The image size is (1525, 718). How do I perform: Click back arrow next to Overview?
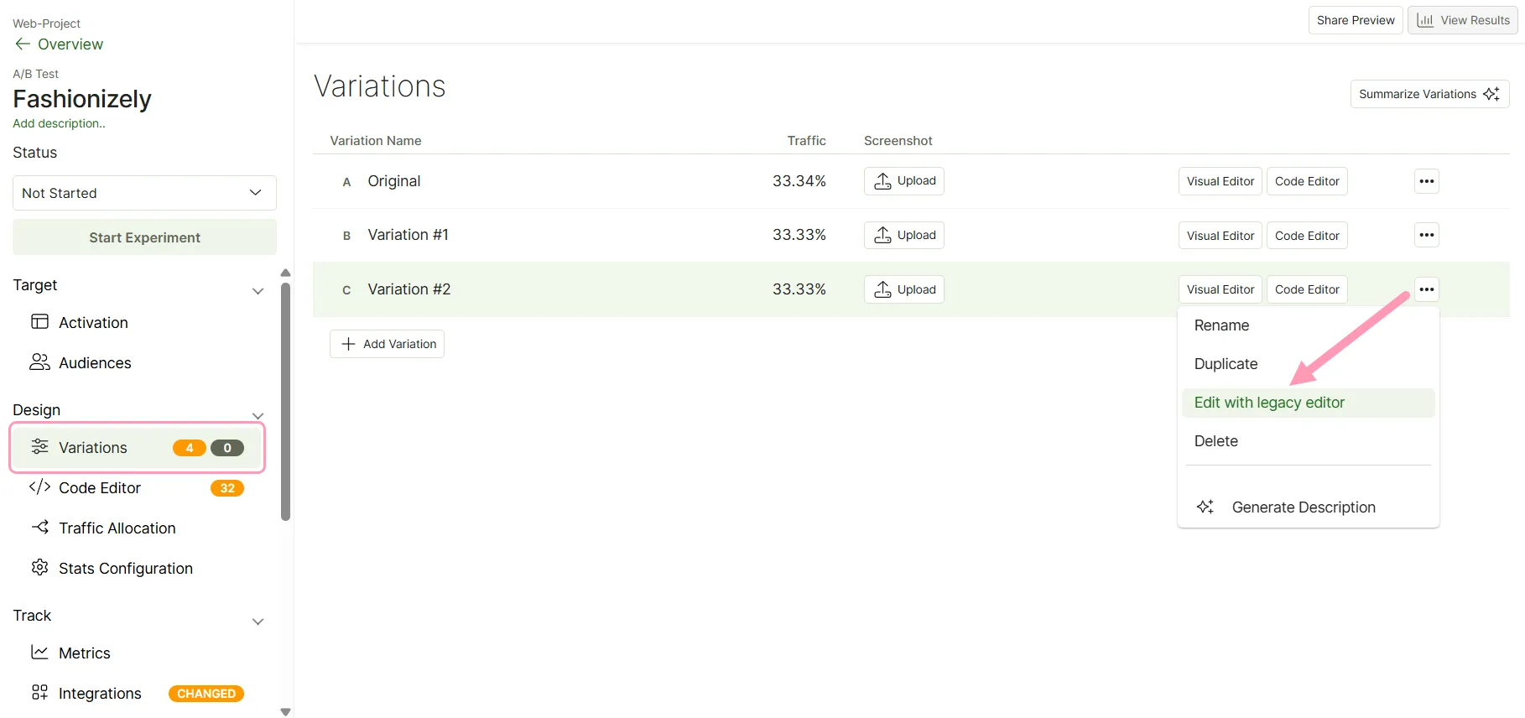click(x=23, y=44)
